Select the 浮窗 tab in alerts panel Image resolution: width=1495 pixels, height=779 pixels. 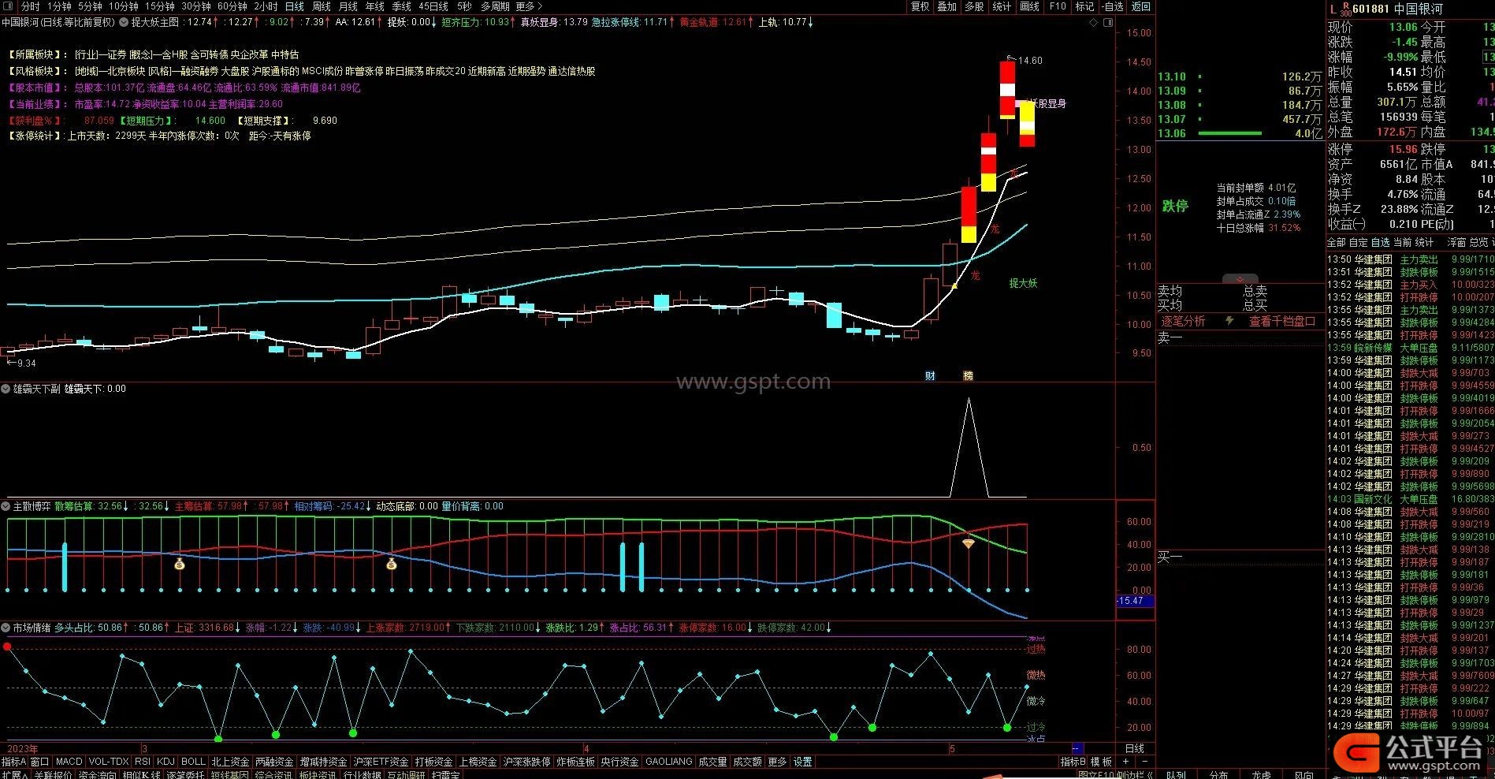click(1456, 242)
